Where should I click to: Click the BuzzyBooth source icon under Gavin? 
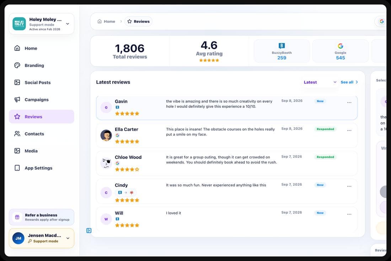click(x=117, y=107)
